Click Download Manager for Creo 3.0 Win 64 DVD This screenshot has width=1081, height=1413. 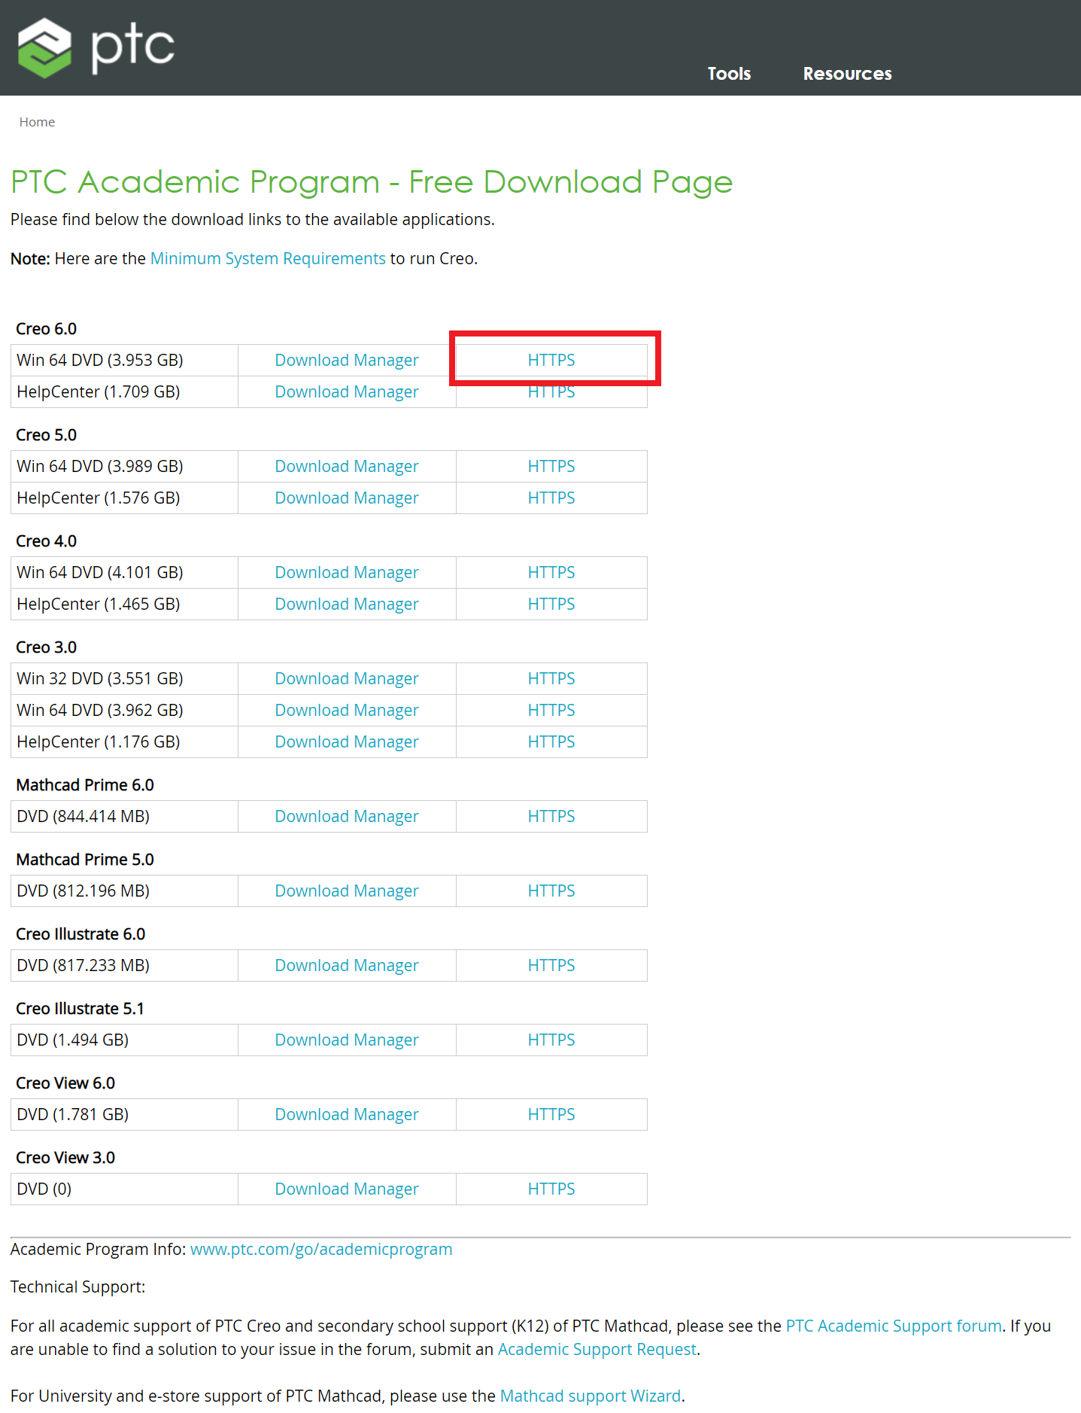tap(347, 710)
